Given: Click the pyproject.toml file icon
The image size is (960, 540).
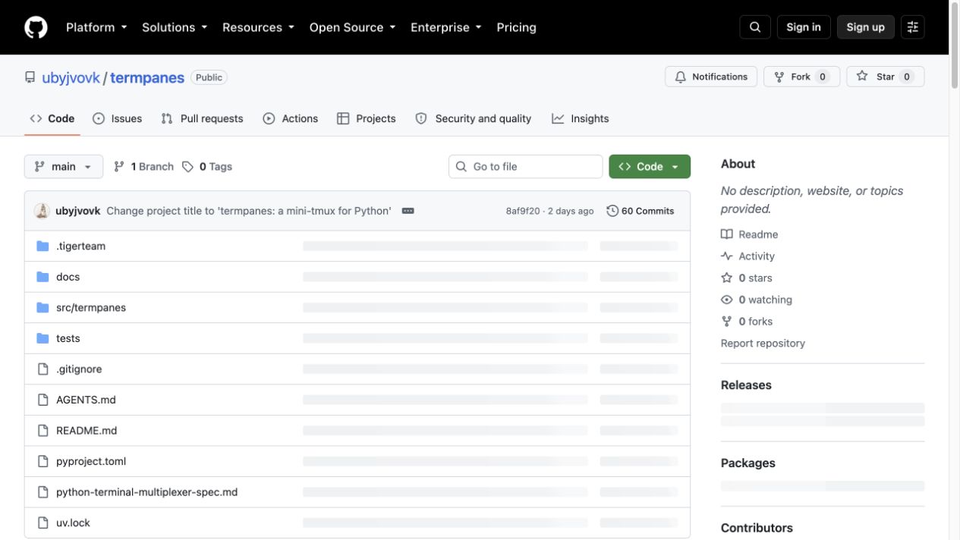Looking at the screenshot, I should pos(42,461).
